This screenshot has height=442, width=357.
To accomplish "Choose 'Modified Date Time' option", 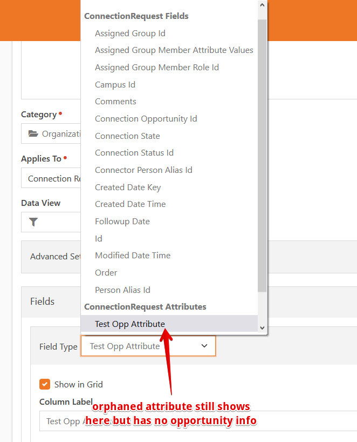I will 169,256.
